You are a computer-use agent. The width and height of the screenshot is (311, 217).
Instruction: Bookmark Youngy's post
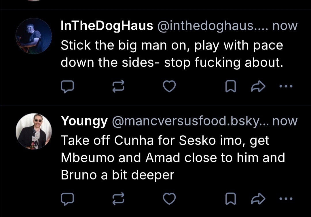click(x=230, y=198)
